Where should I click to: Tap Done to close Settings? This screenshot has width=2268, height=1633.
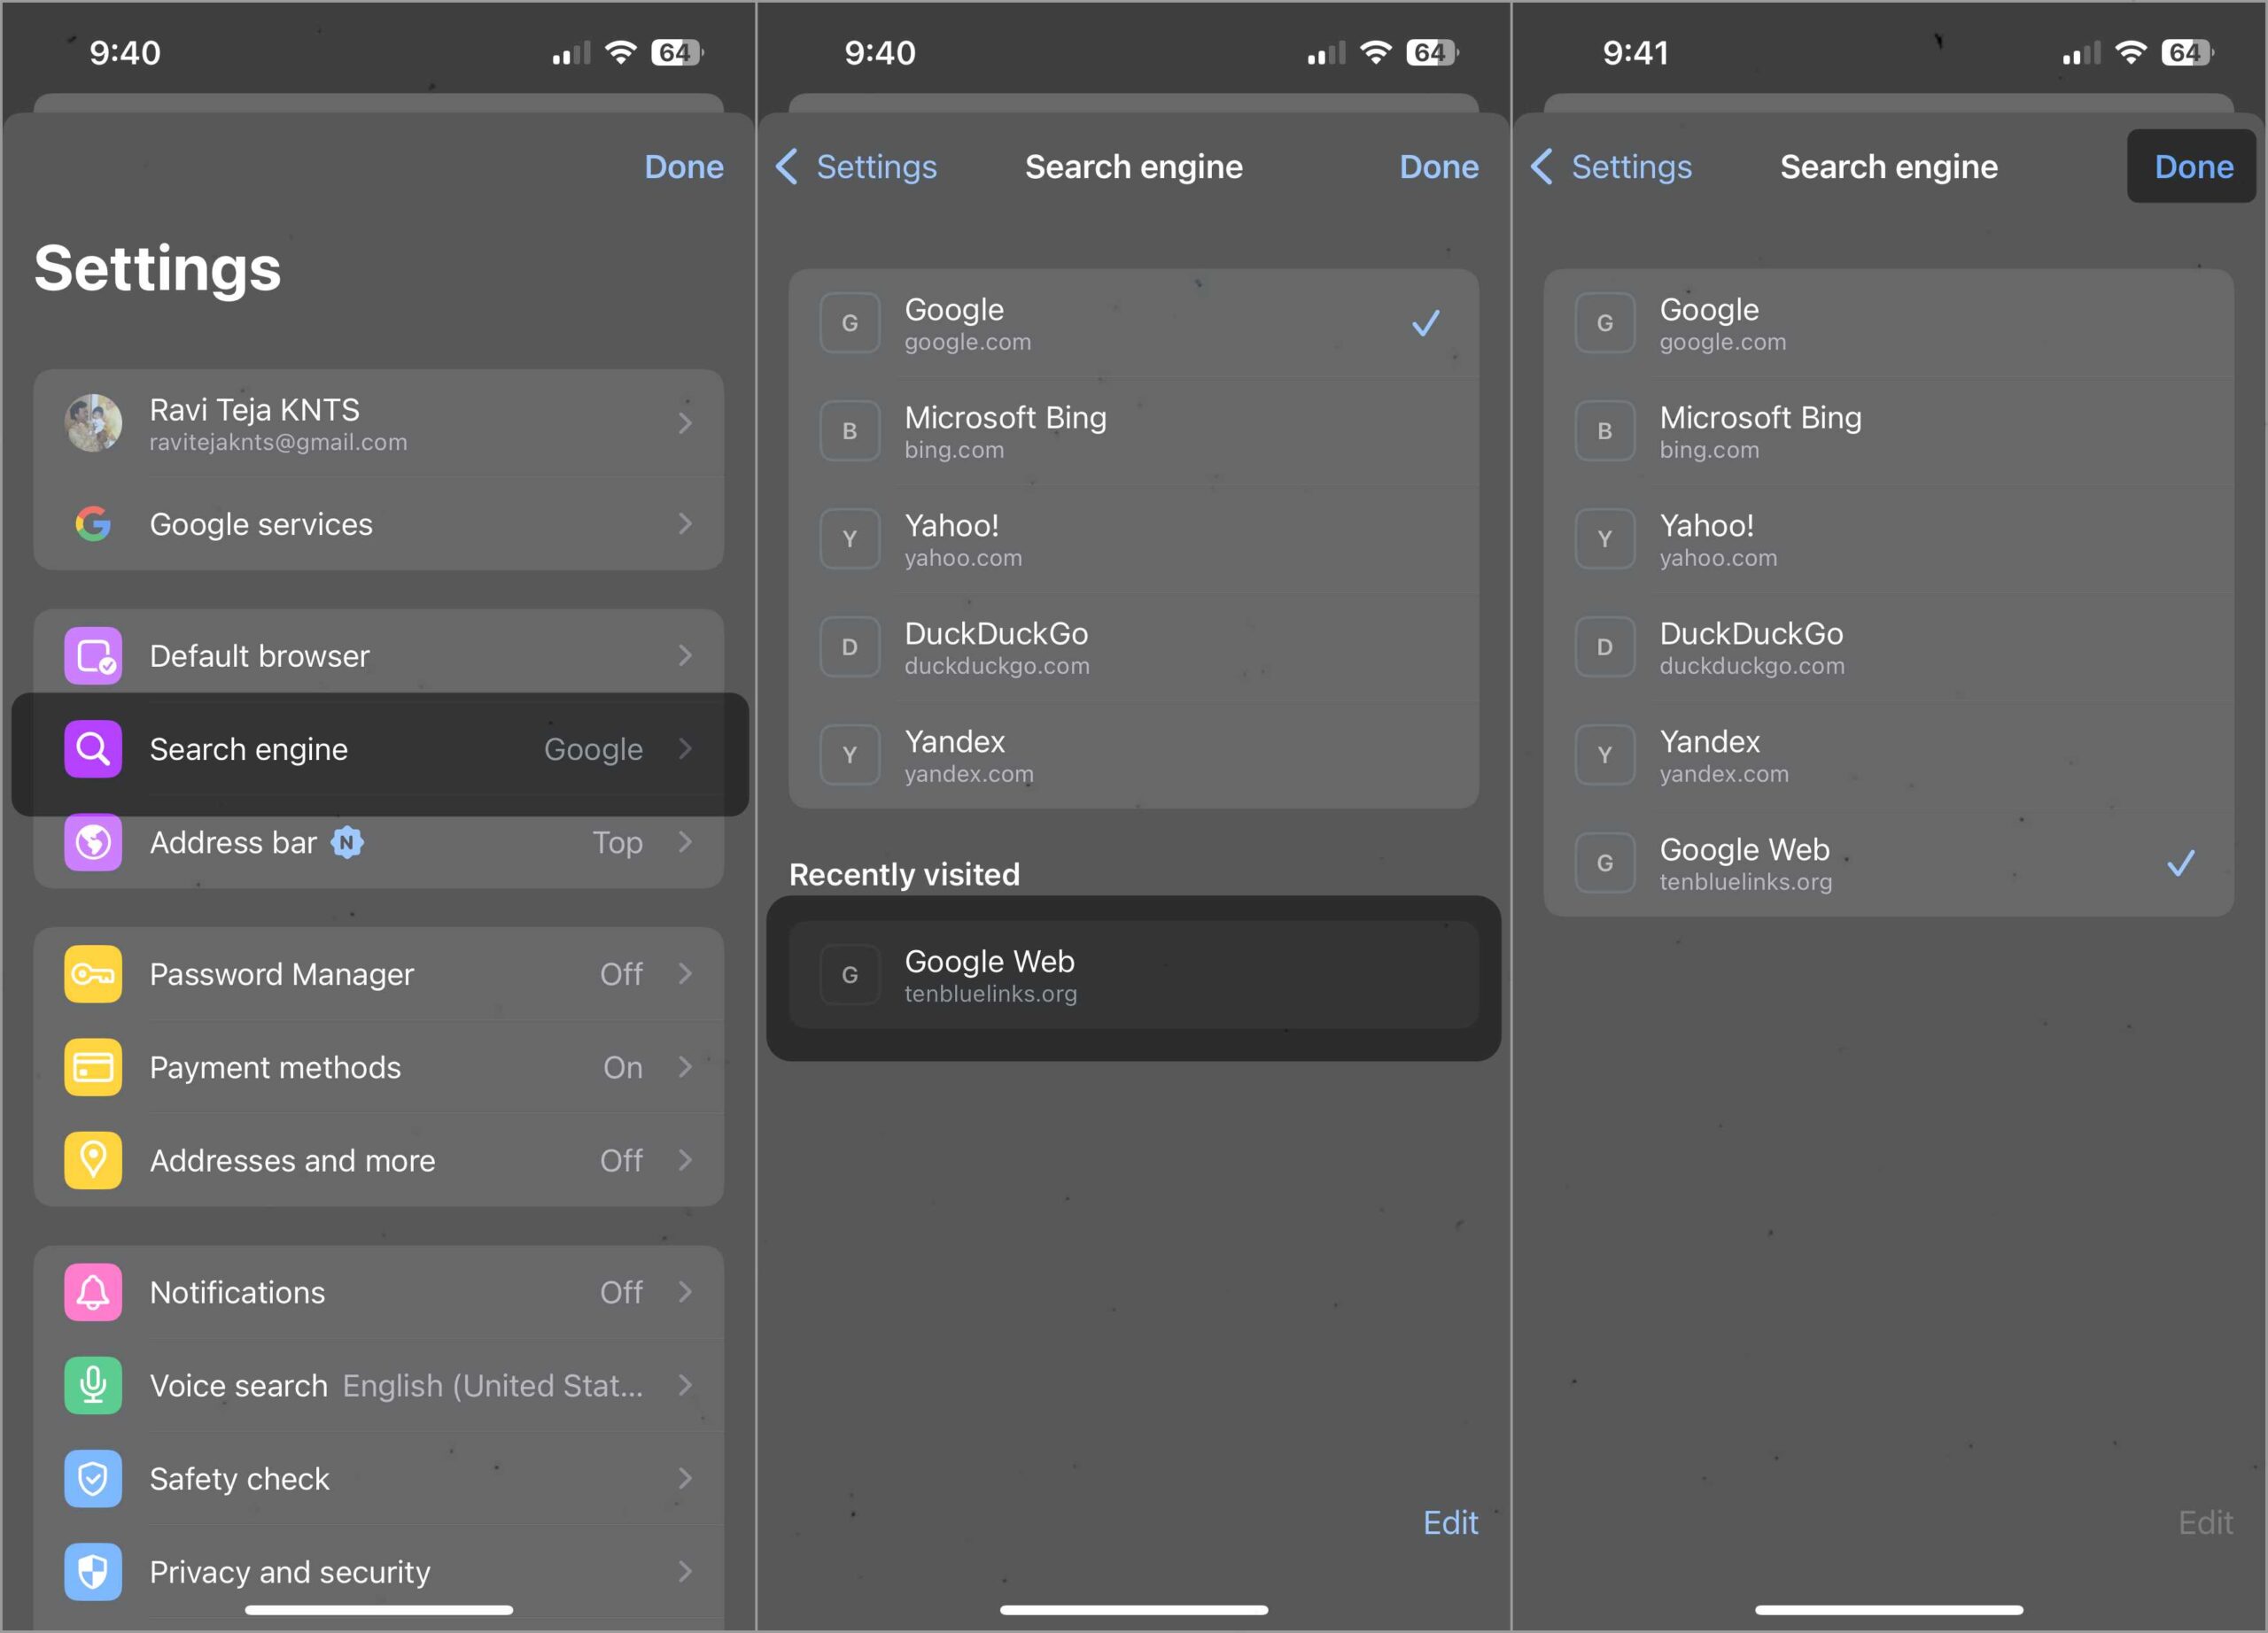[x=684, y=166]
